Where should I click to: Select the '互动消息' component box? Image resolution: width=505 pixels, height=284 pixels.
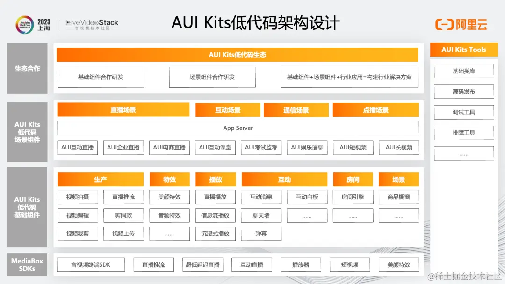click(261, 197)
